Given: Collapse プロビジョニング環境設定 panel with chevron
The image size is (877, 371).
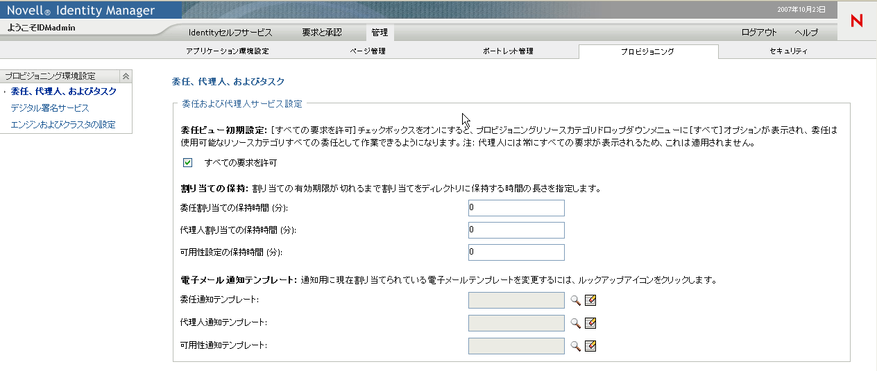Looking at the screenshot, I should click(x=126, y=76).
